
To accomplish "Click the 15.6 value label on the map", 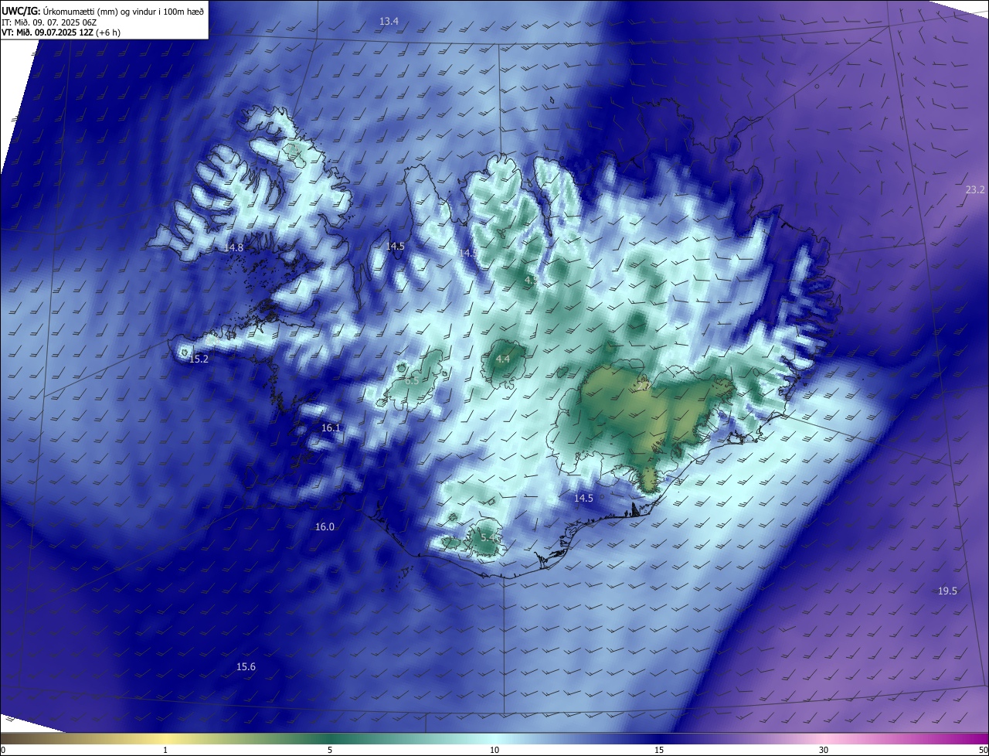I will pyautogui.click(x=246, y=666).
